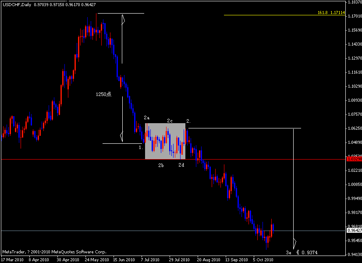Click the '0.9374' target price text
Viewport: 362px width, 263px height.
click(309, 252)
